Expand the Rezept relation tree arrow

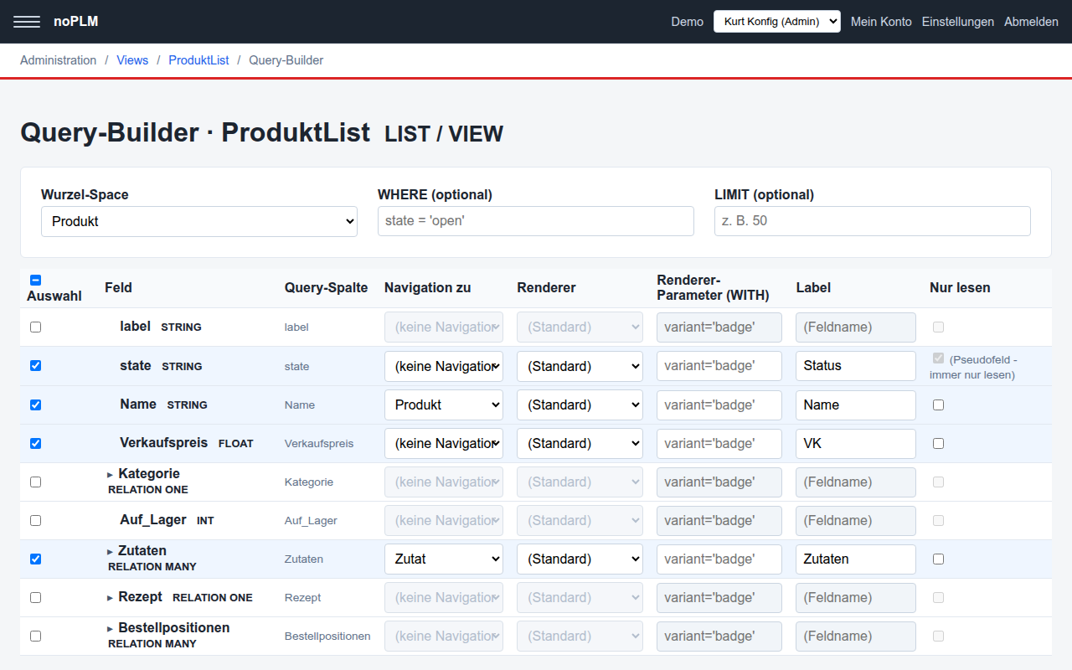(110, 598)
